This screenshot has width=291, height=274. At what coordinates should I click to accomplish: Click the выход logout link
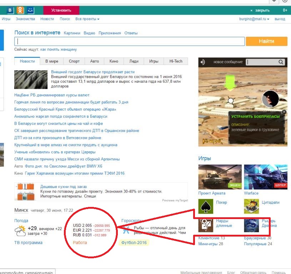(x=280, y=19)
